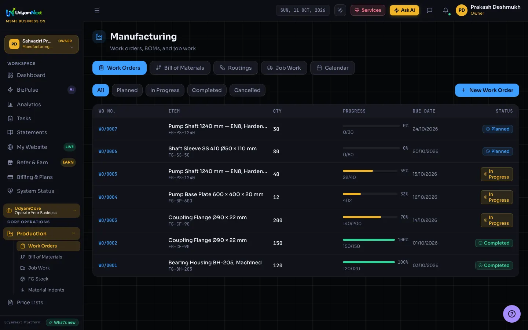Switch to the Work Orders tab
The width and height of the screenshot is (528, 330).
tap(120, 68)
